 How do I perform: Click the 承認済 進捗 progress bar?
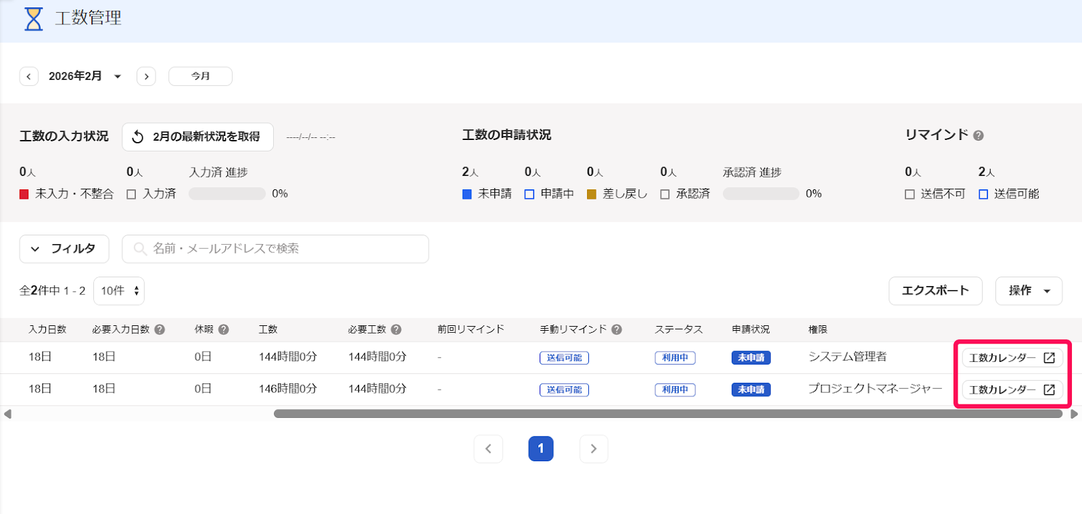[761, 193]
